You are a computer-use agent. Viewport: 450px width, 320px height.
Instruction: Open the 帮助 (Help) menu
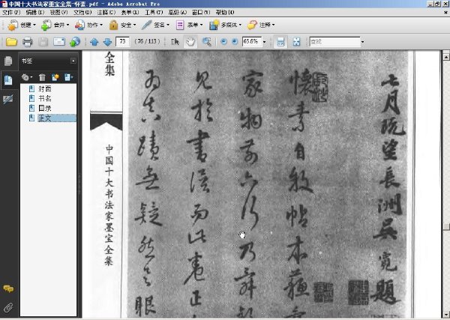[x=225, y=12]
